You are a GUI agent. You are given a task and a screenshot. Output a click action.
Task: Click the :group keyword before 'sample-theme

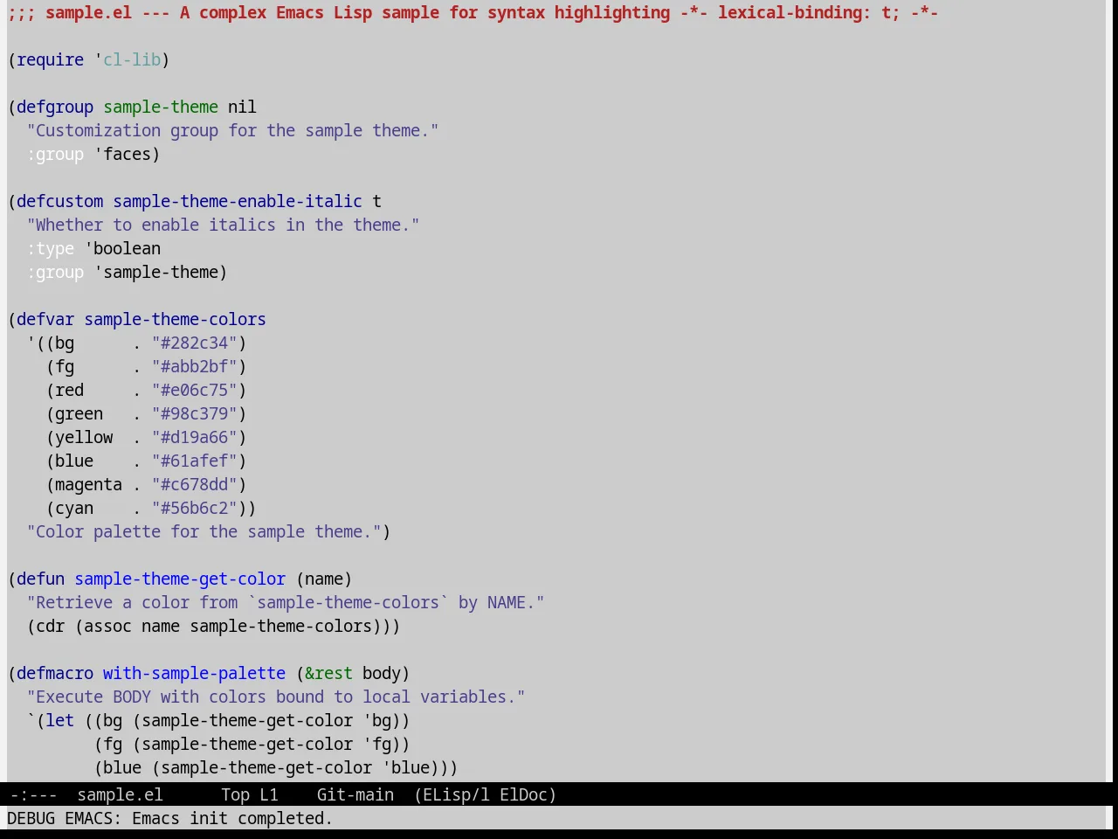coord(55,272)
